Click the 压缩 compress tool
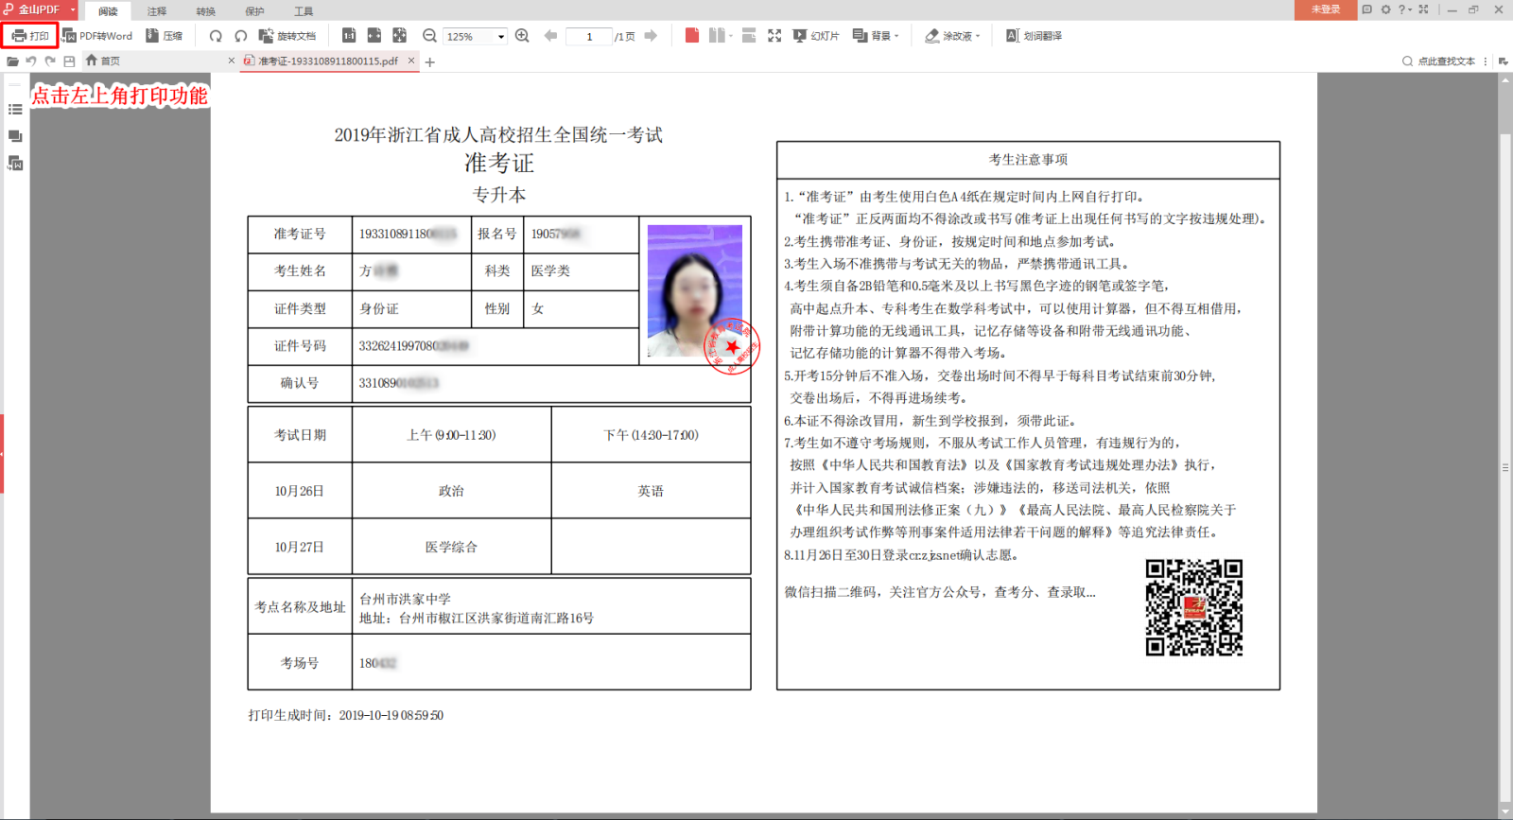1513x820 pixels. click(x=165, y=36)
